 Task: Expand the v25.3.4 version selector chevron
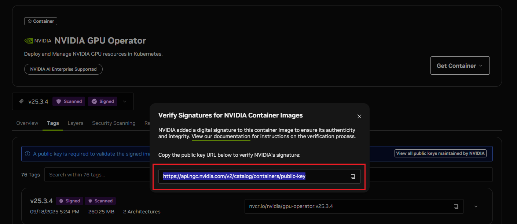[124, 101]
